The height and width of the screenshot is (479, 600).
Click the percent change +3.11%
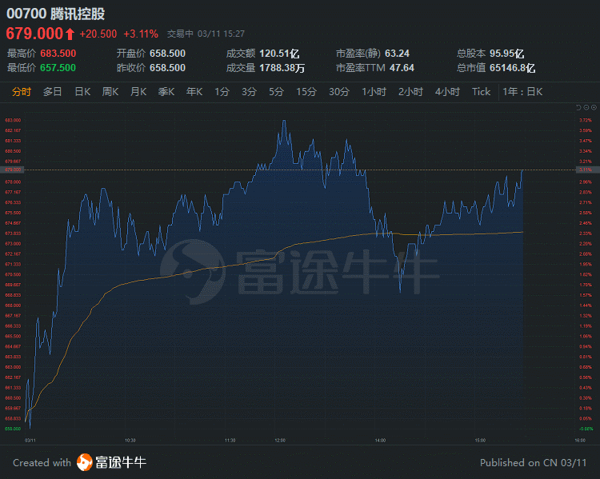tap(141, 34)
